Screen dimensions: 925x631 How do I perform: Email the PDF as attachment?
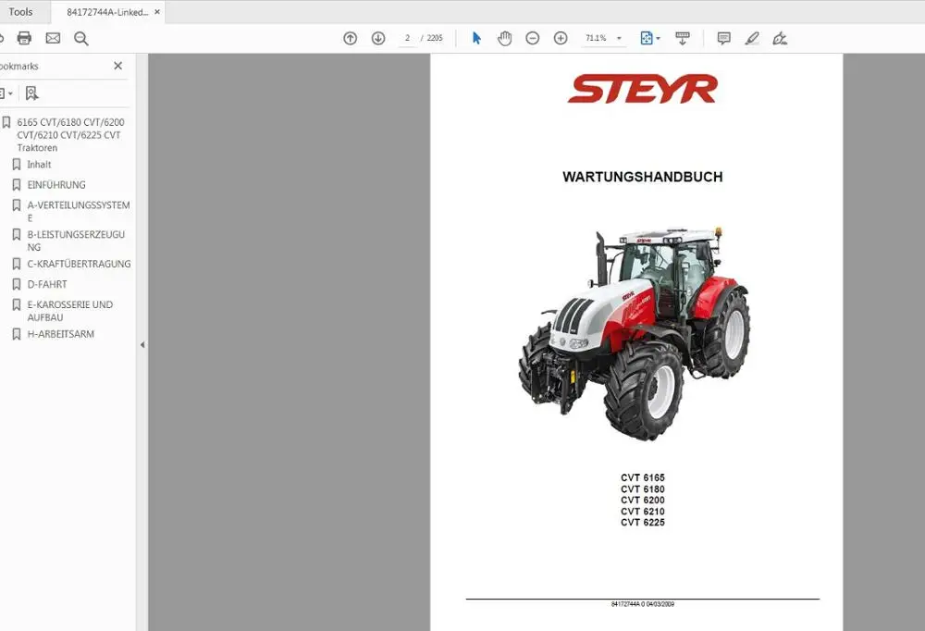pos(54,38)
